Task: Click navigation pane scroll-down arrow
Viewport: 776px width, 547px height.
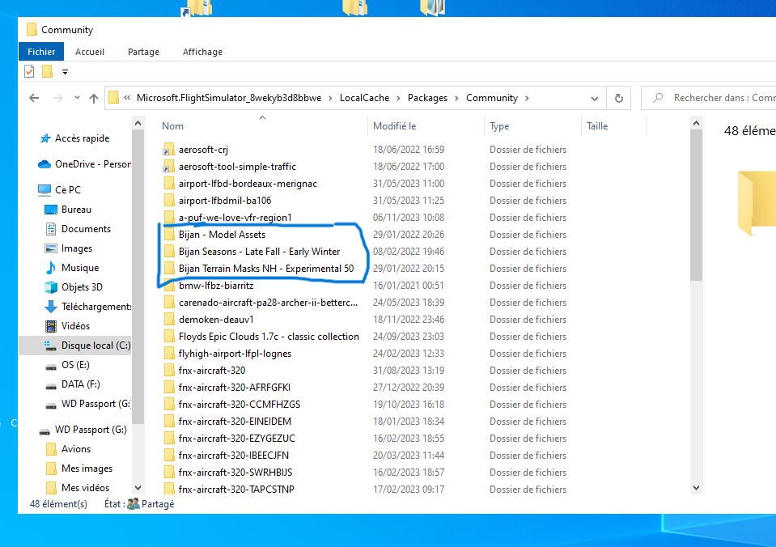Action: (138, 488)
